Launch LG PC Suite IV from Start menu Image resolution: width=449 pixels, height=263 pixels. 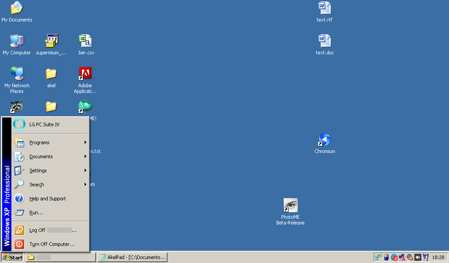point(50,124)
